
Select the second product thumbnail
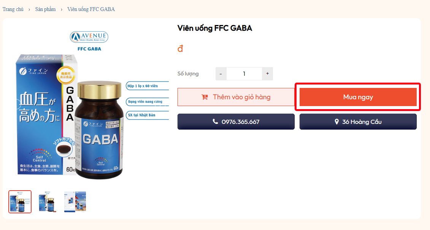(x=48, y=202)
